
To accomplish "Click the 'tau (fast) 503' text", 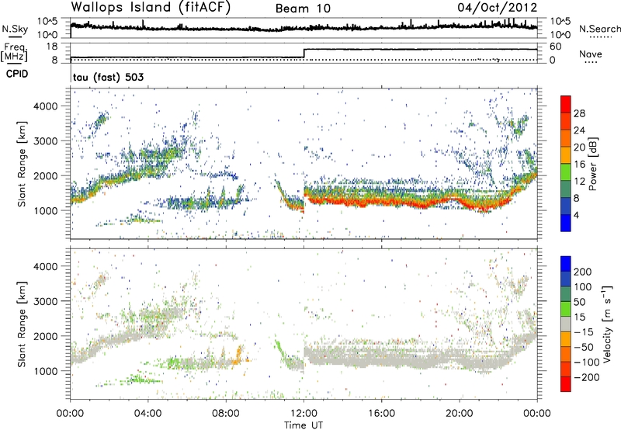I will pyautogui.click(x=108, y=77).
